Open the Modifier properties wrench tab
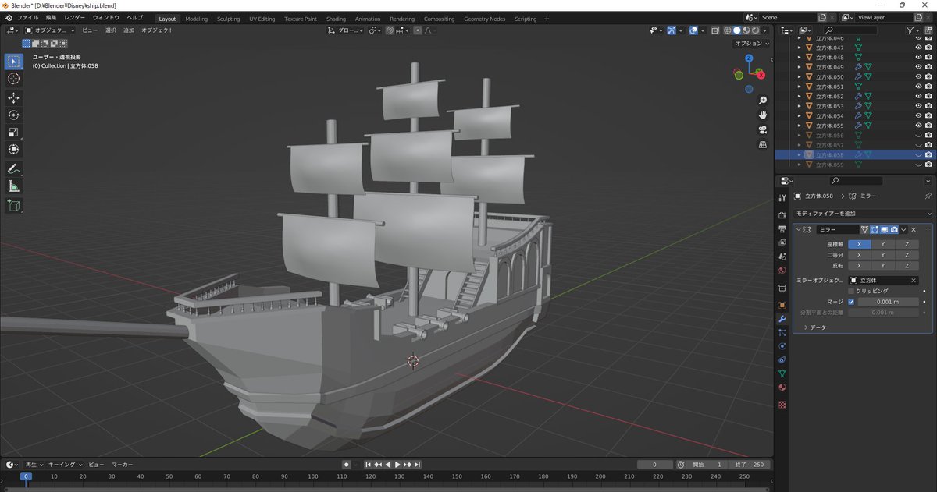The width and height of the screenshot is (937, 492). coord(782,319)
